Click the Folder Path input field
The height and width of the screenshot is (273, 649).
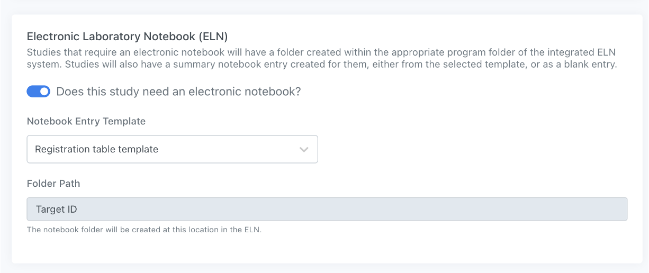click(327, 209)
